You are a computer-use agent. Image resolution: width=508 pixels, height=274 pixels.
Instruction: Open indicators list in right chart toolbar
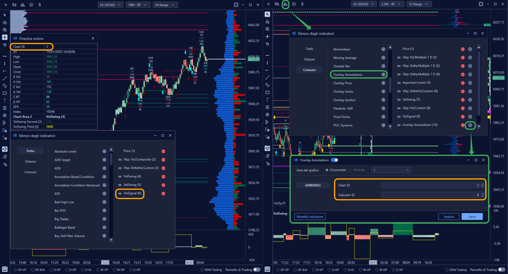tap(285, 4)
